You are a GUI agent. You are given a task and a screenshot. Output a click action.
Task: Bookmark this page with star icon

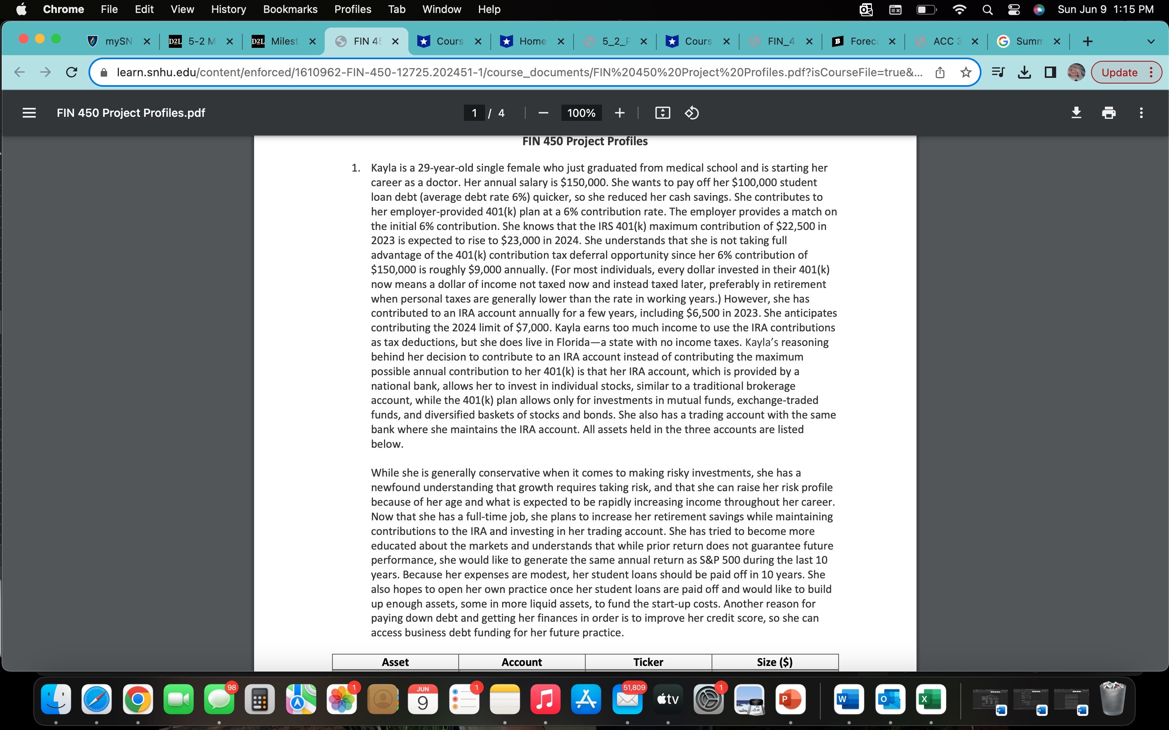pyautogui.click(x=966, y=73)
